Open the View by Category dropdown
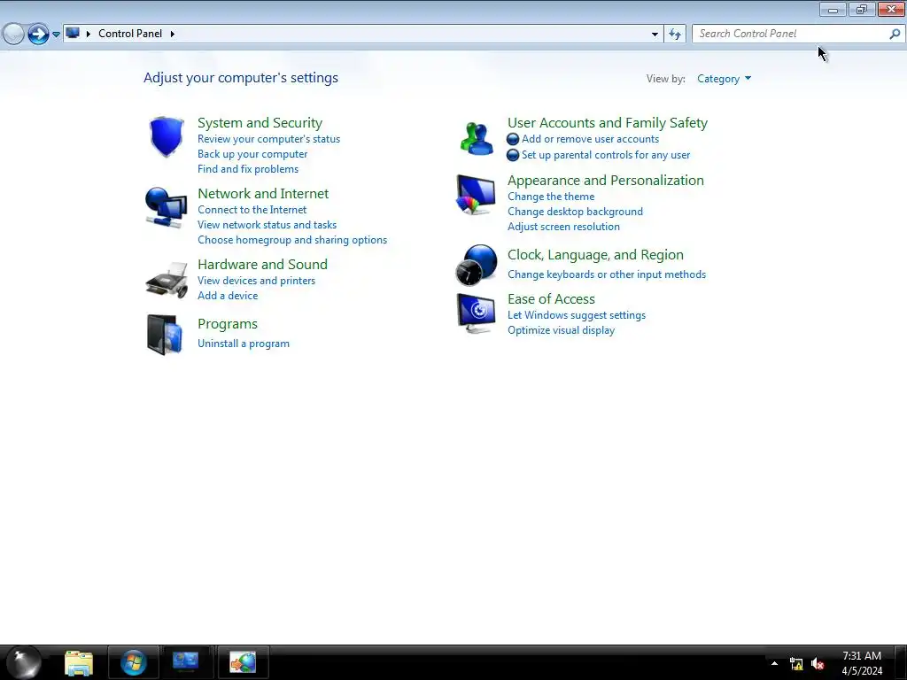 click(724, 79)
